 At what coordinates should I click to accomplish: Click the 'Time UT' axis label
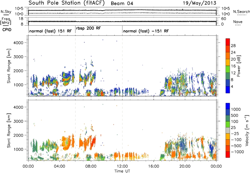click(122, 171)
